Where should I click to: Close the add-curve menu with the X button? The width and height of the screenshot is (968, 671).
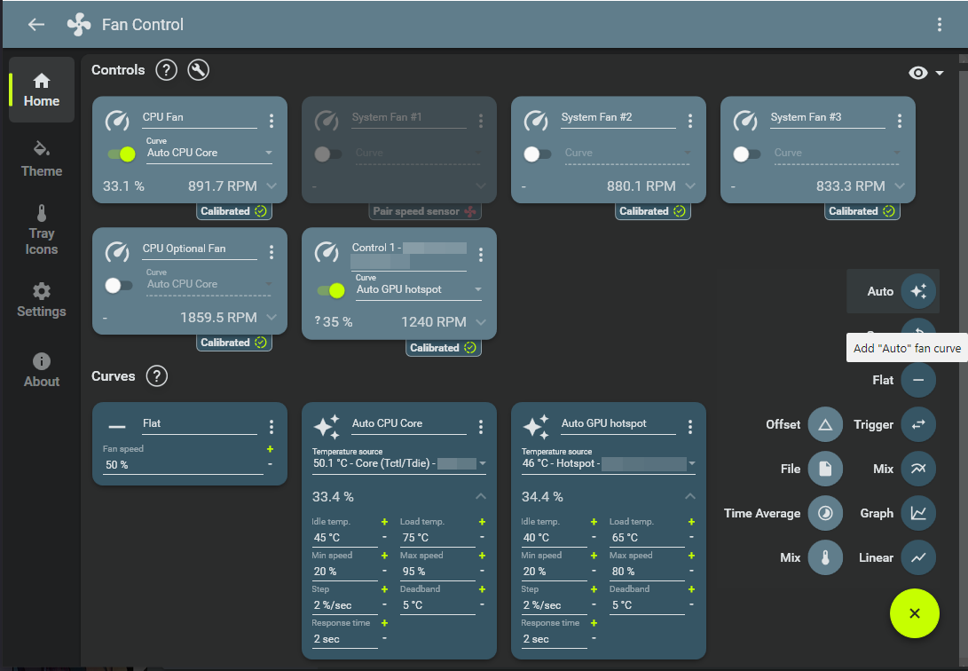pos(914,613)
